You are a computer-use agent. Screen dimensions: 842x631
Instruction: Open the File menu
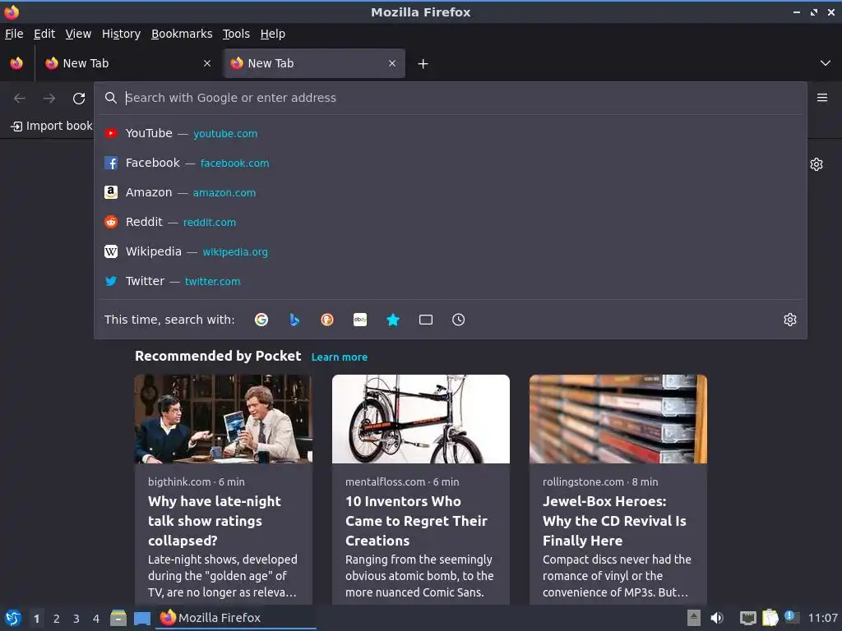pyautogui.click(x=14, y=34)
